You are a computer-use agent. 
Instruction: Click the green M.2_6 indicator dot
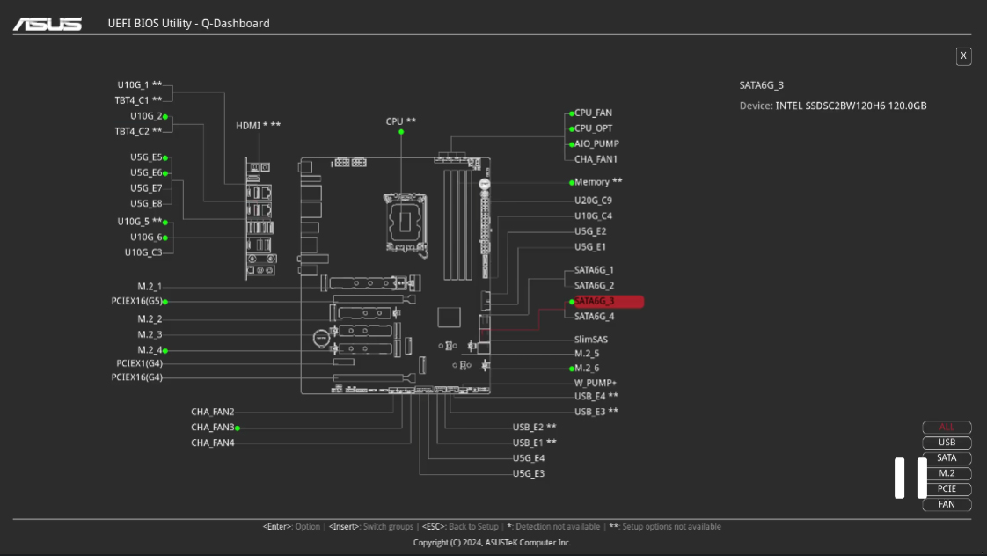coord(572,368)
